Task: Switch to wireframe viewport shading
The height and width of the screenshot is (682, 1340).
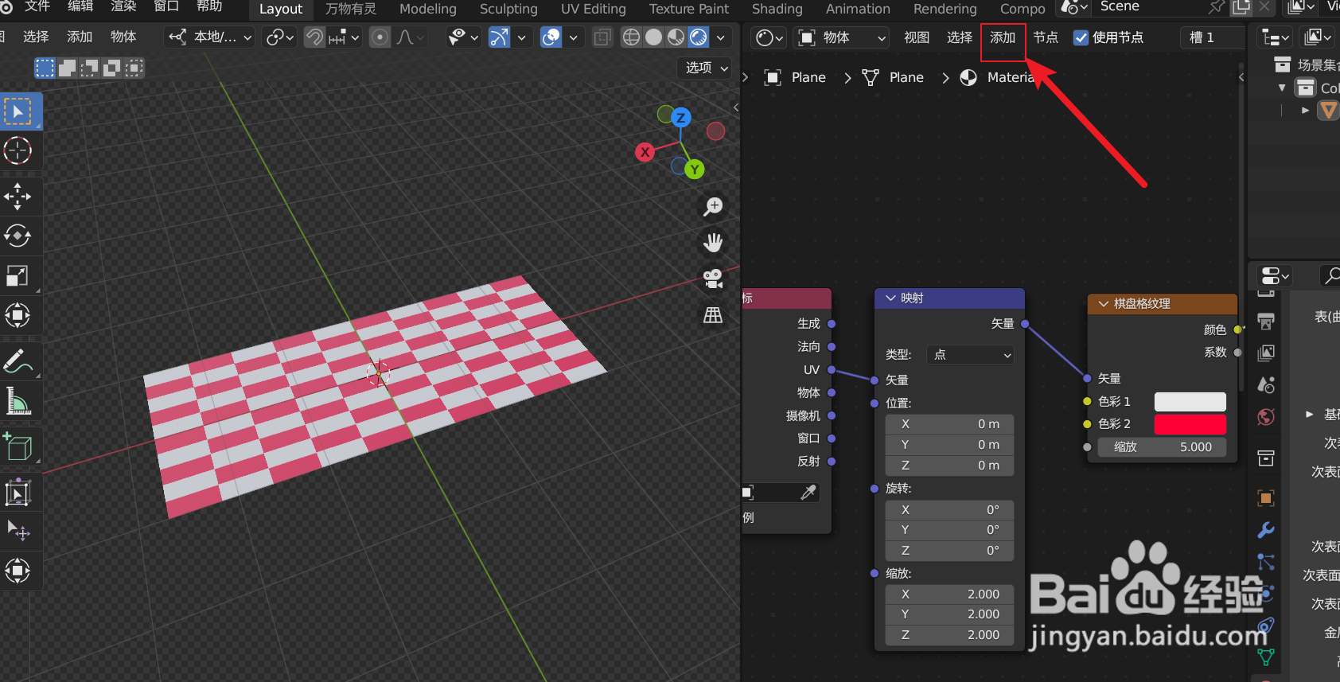Action: 631,37
